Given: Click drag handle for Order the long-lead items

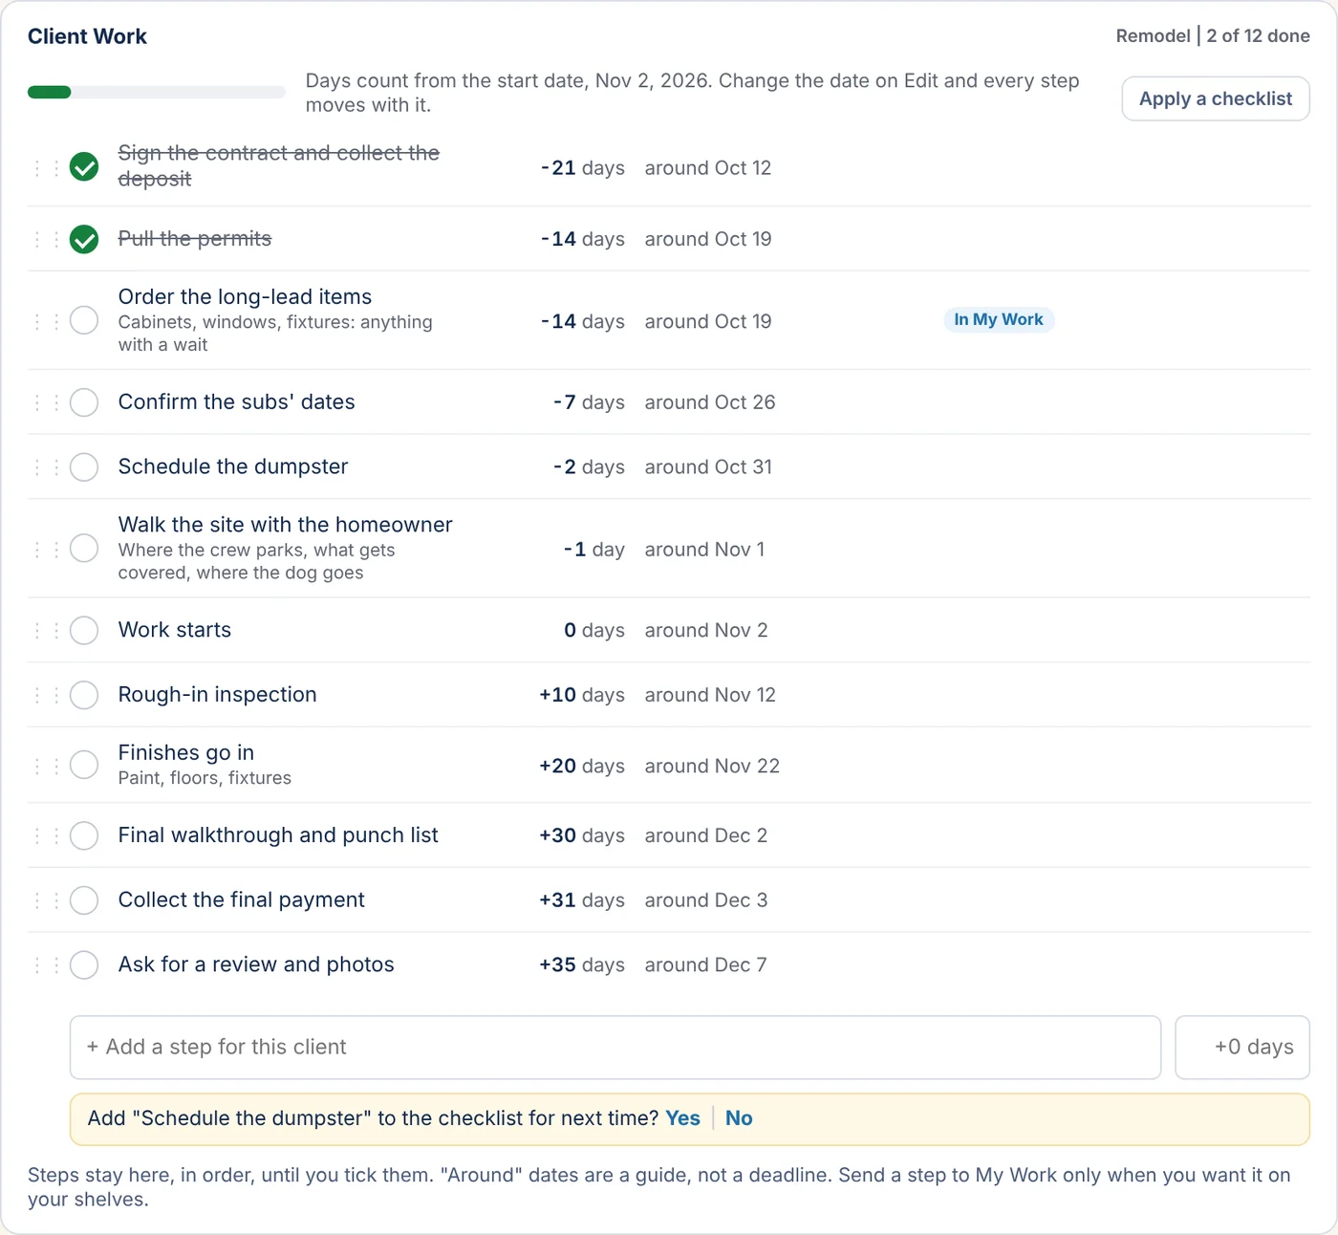Looking at the screenshot, I should pyautogui.click(x=47, y=321).
